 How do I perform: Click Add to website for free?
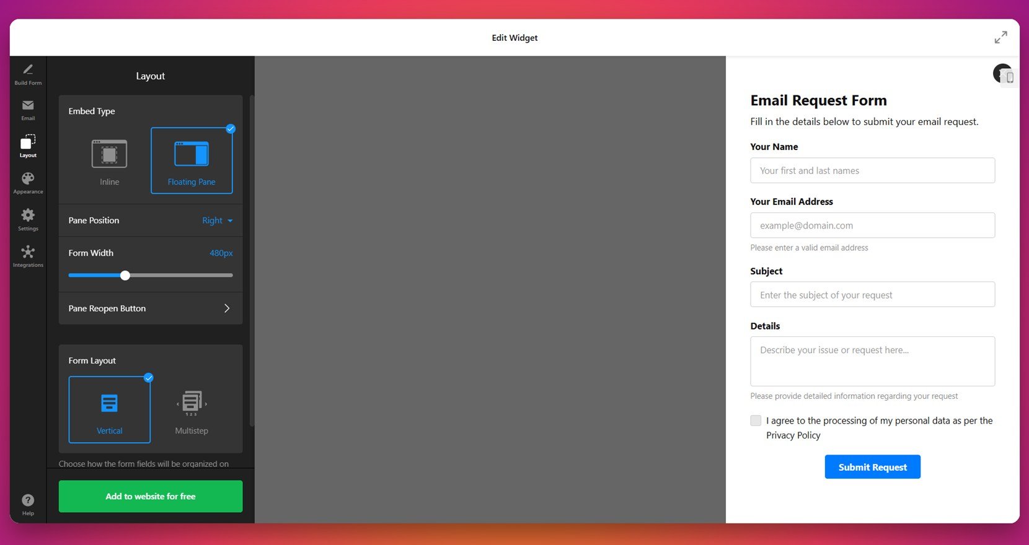(151, 496)
